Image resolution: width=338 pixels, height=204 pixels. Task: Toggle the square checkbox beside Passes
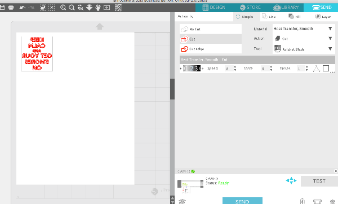(x=326, y=69)
